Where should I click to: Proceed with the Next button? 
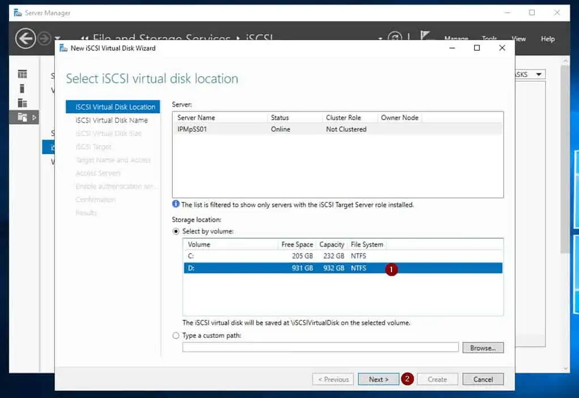378,379
